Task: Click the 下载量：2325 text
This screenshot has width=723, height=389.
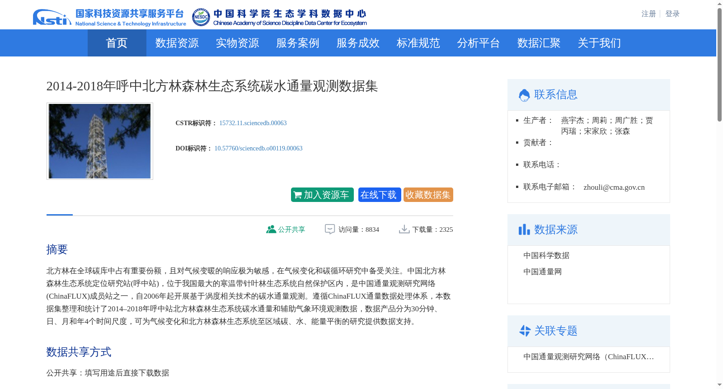Action: [432, 230]
